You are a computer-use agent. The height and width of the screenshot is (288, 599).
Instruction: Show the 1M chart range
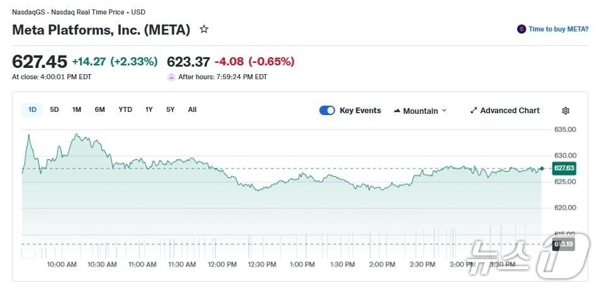pyautogui.click(x=76, y=109)
